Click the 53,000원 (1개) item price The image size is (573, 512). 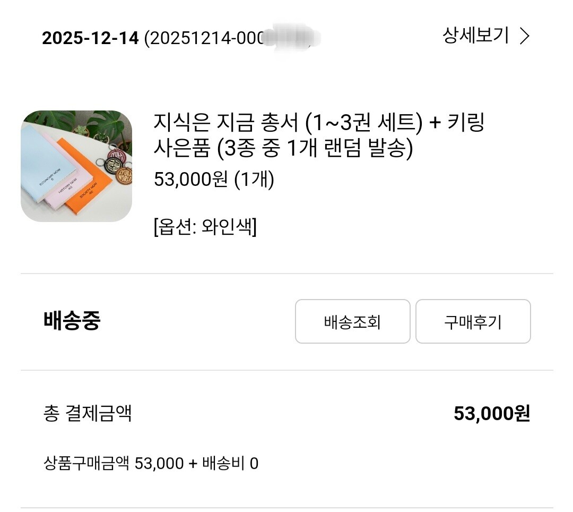pyautogui.click(x=214, y=180)
